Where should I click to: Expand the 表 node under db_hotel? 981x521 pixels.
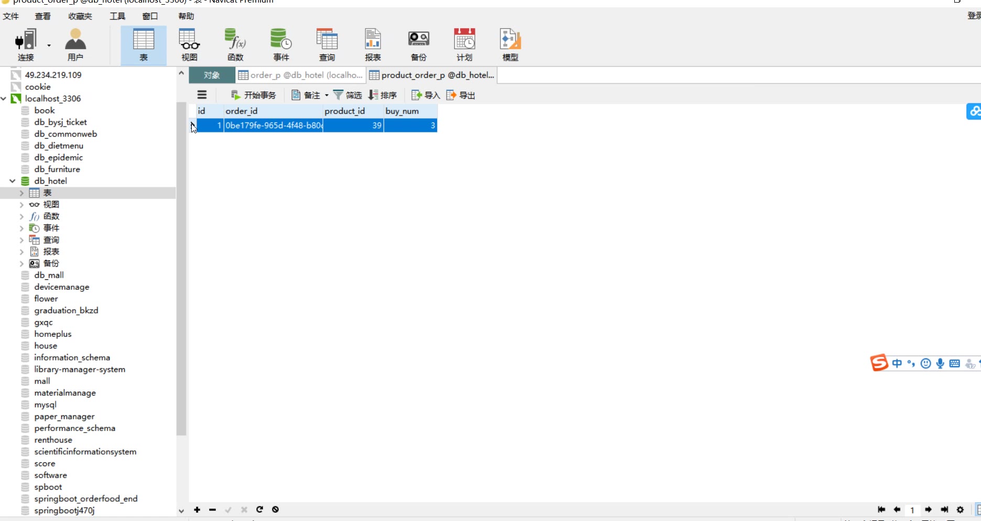21,193
